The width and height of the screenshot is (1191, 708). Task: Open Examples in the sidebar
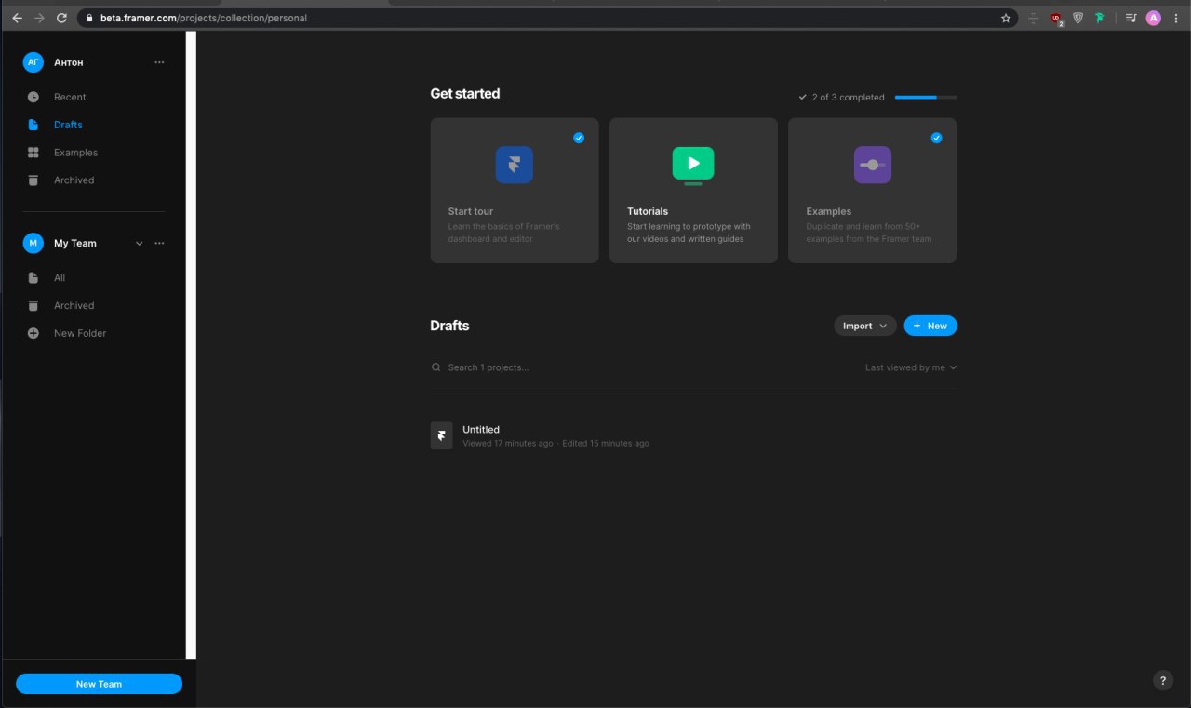pos(75,153)
